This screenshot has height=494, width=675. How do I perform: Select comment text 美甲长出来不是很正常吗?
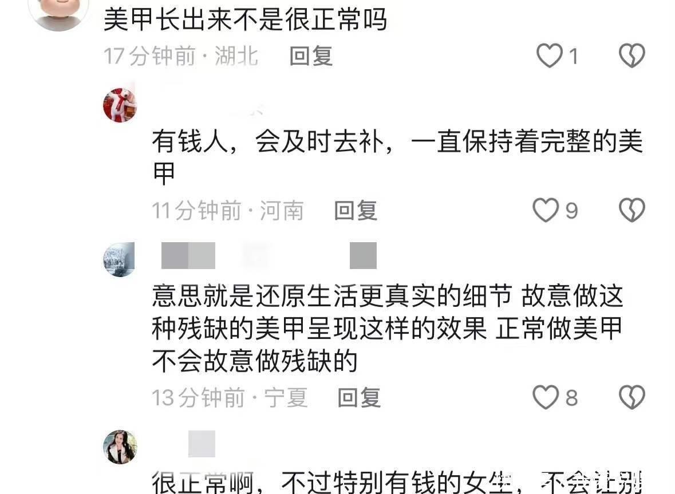point(246,20)
